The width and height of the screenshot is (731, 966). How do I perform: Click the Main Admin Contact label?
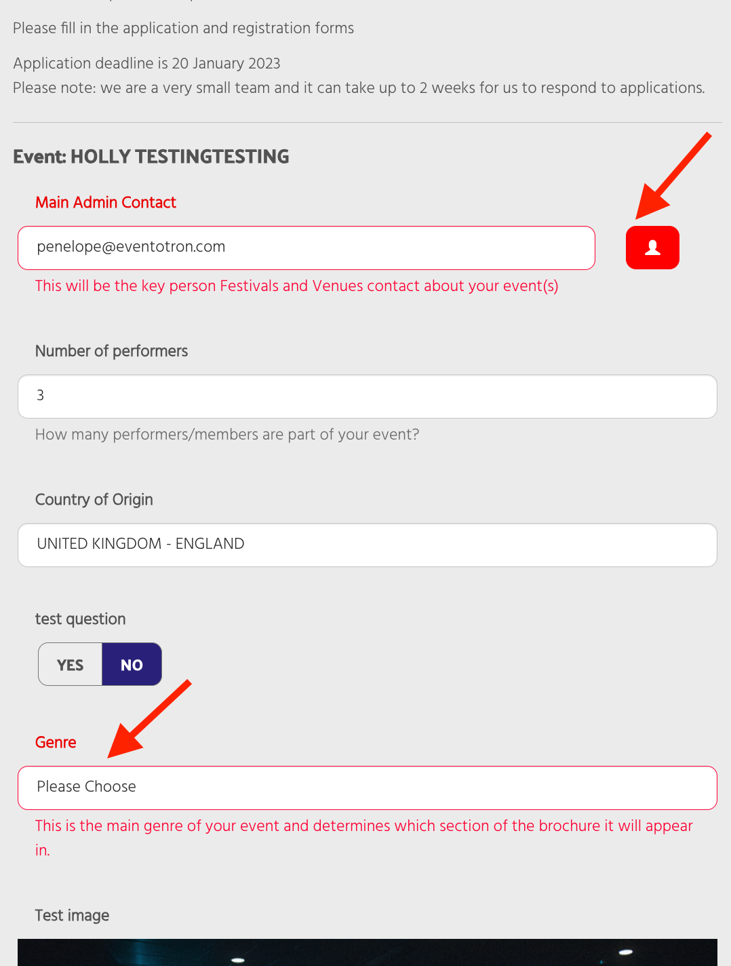(106, 202)
